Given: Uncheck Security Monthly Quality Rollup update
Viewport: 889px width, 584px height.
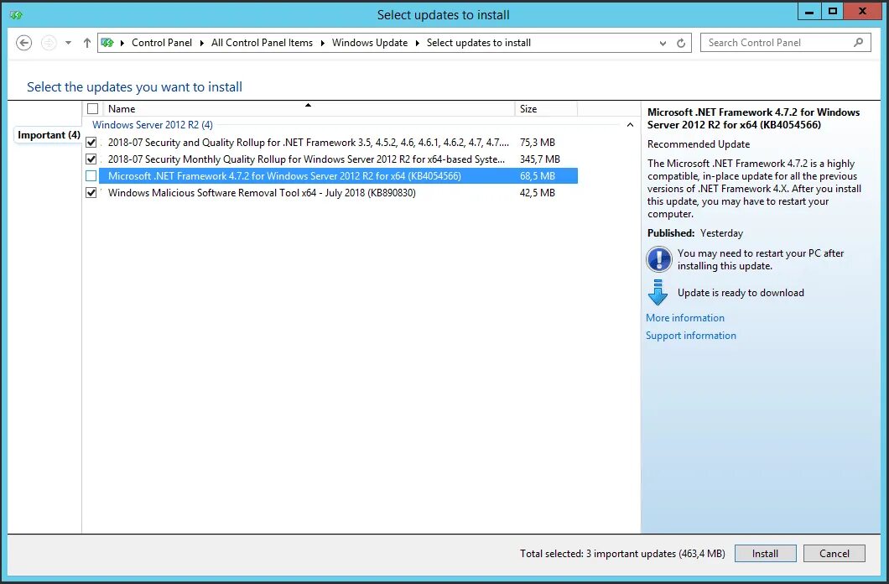Looking at the screenshot, I should [x=91, y=159].
